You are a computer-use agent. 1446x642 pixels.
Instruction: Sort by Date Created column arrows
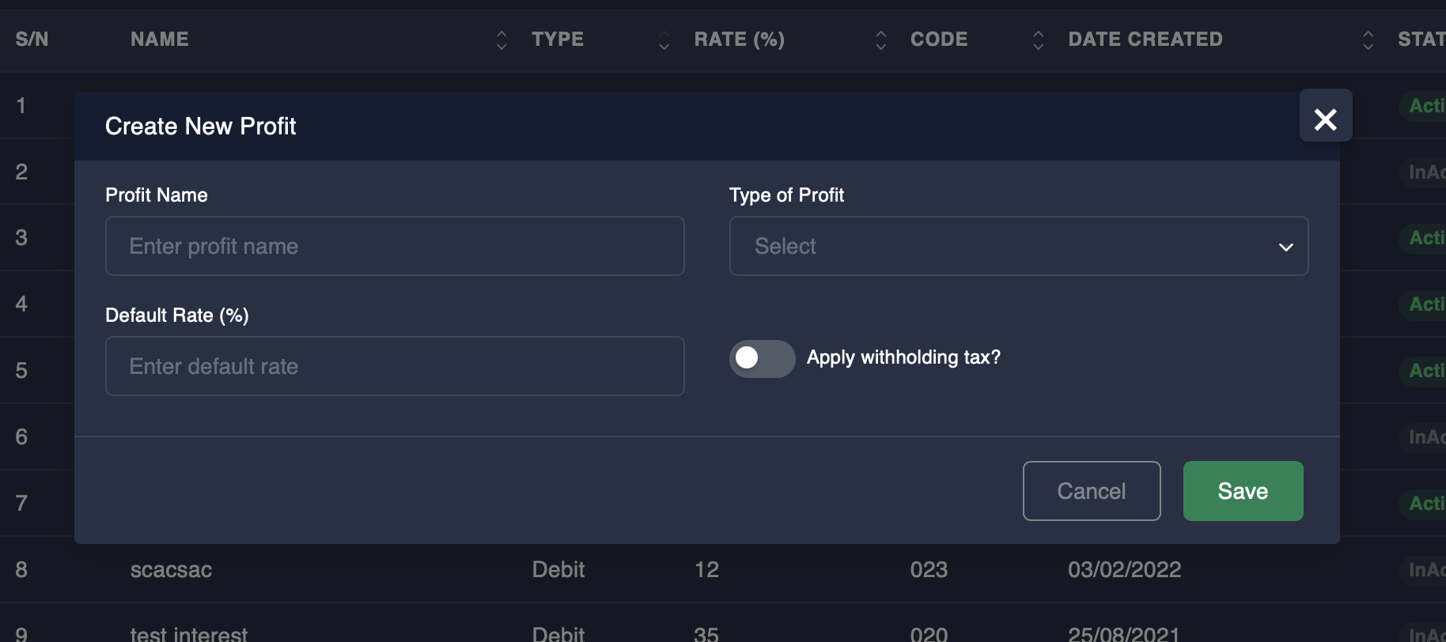[1368, 40]
